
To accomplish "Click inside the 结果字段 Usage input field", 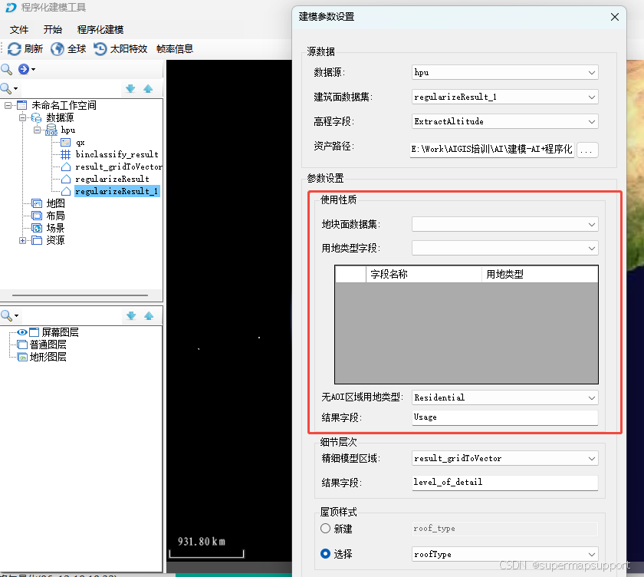I will pyautogui.click(x=502, y=418).
